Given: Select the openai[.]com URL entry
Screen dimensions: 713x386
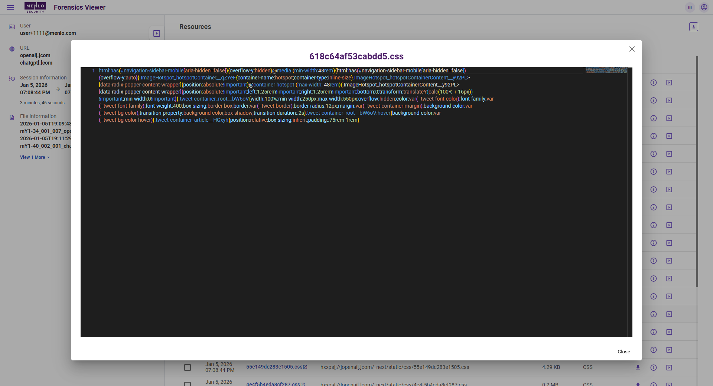Looking at the screenshot, I should pyautogui.click(x=35, y=55).
